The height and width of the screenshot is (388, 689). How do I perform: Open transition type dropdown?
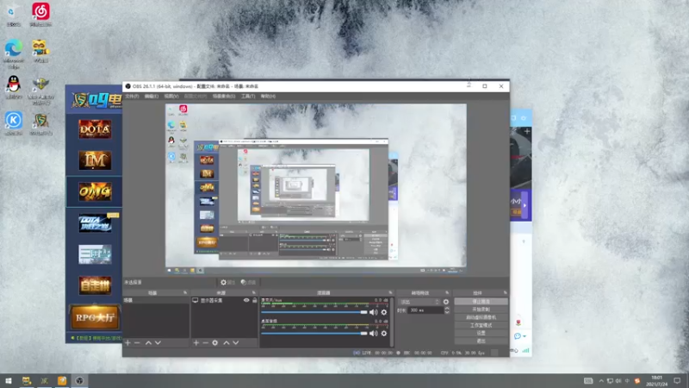tap(419, 302)
